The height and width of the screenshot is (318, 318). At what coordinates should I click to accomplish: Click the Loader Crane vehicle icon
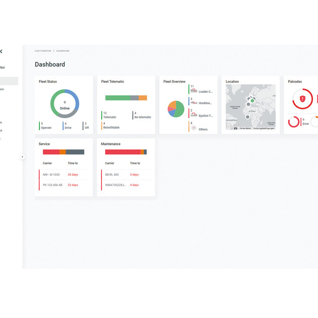[x=194, y=90]
